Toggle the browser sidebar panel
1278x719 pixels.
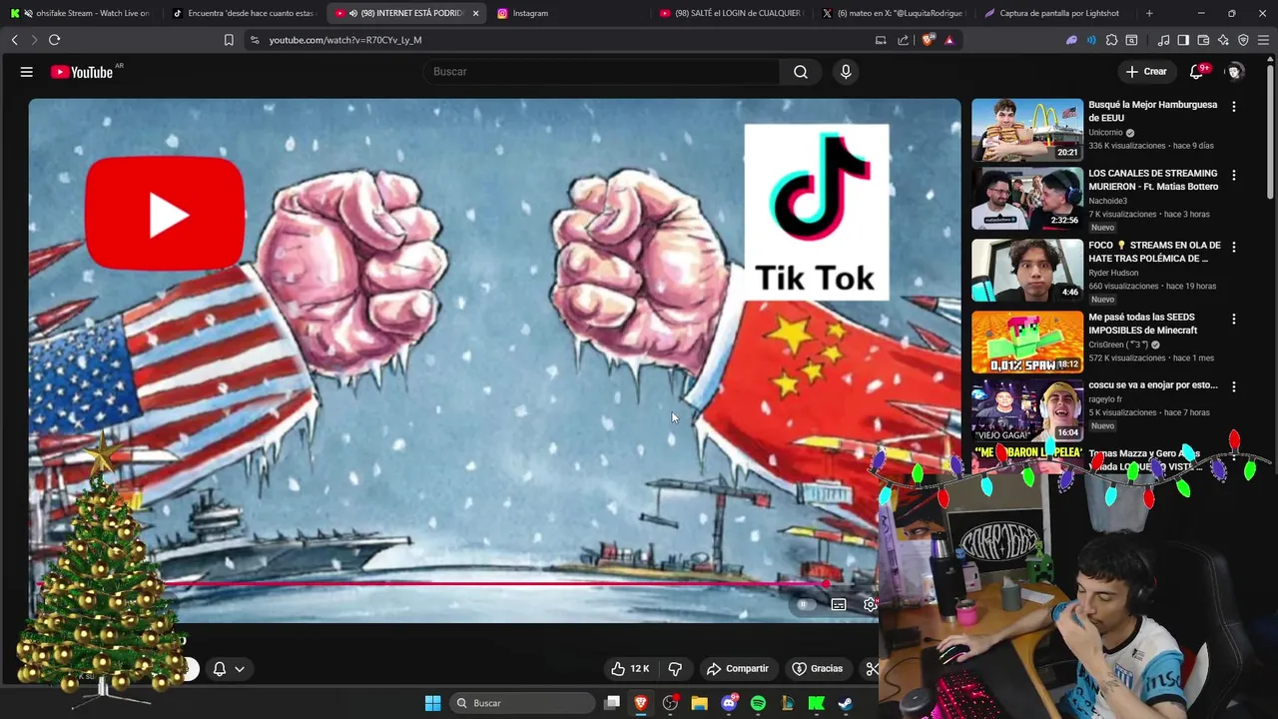pyautogui.click(x=1183, y=40)
